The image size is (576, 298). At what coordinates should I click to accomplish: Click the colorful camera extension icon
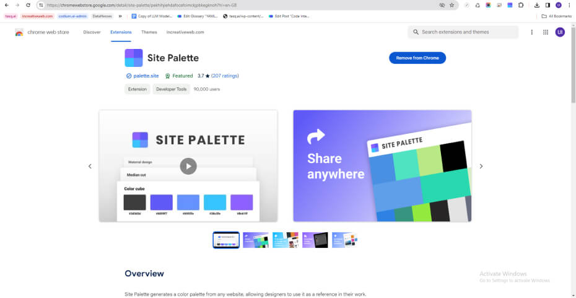pyautogui.click(x=488, y=5)
